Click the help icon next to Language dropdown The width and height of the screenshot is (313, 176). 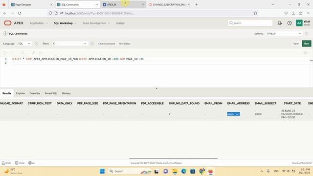tap(36, 44)
